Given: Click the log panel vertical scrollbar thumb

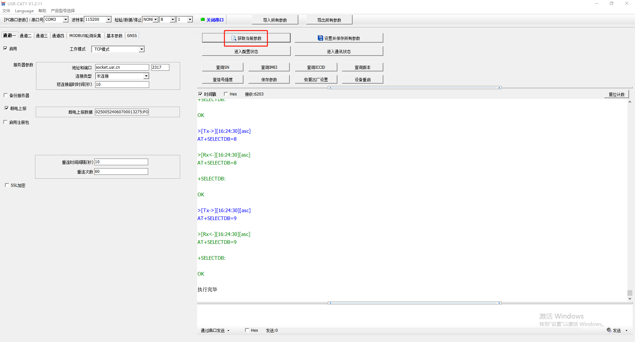Looking at the screenshot, I should pyautogui.click(x=630, y=293).
